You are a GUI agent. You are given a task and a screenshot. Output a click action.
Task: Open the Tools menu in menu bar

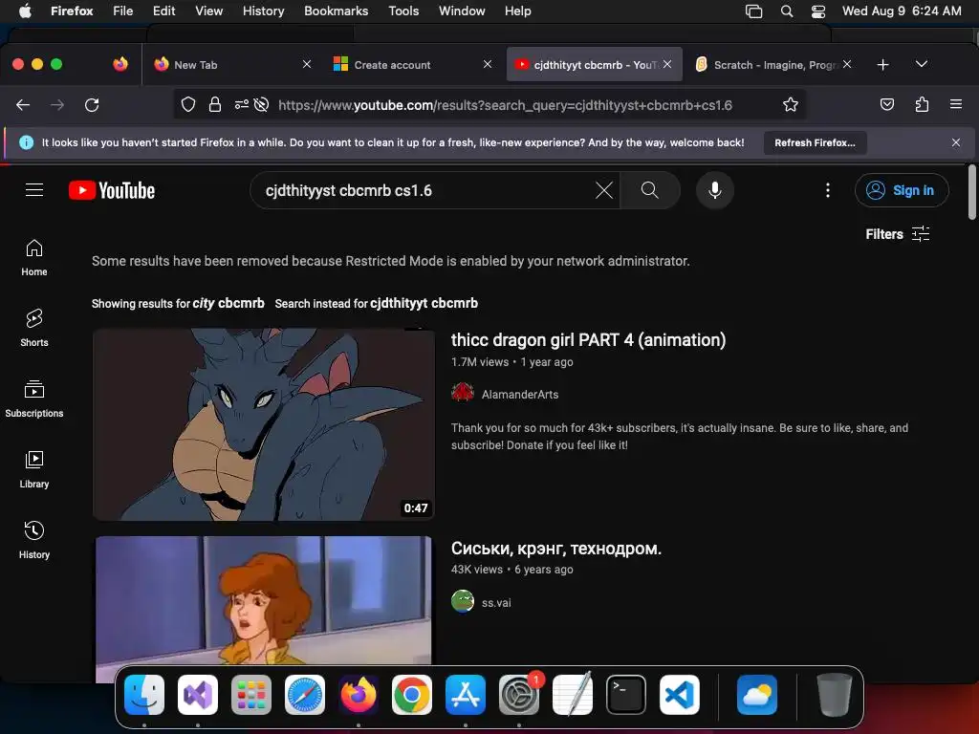403,11
